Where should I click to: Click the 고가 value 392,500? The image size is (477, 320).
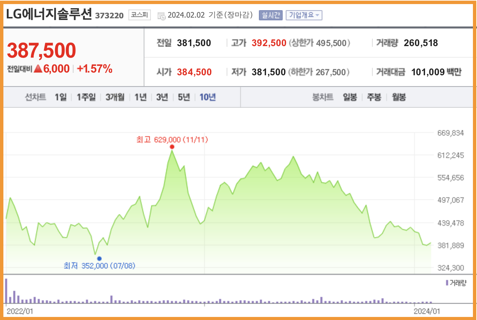coord(269,43)
